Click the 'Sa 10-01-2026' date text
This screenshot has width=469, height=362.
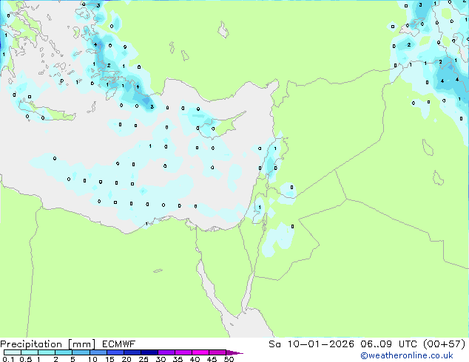tap(311, 344)
